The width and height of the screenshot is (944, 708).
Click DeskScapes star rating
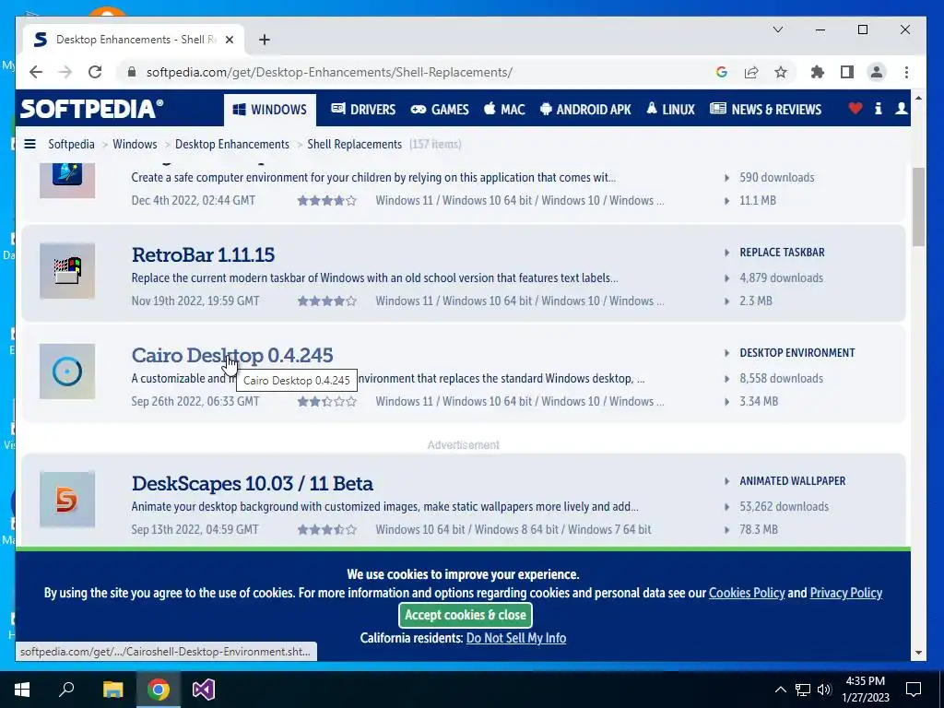pos(327,530)
